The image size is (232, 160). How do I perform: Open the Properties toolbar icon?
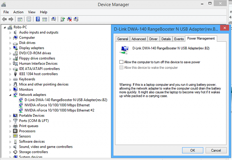tap(29, 19)
